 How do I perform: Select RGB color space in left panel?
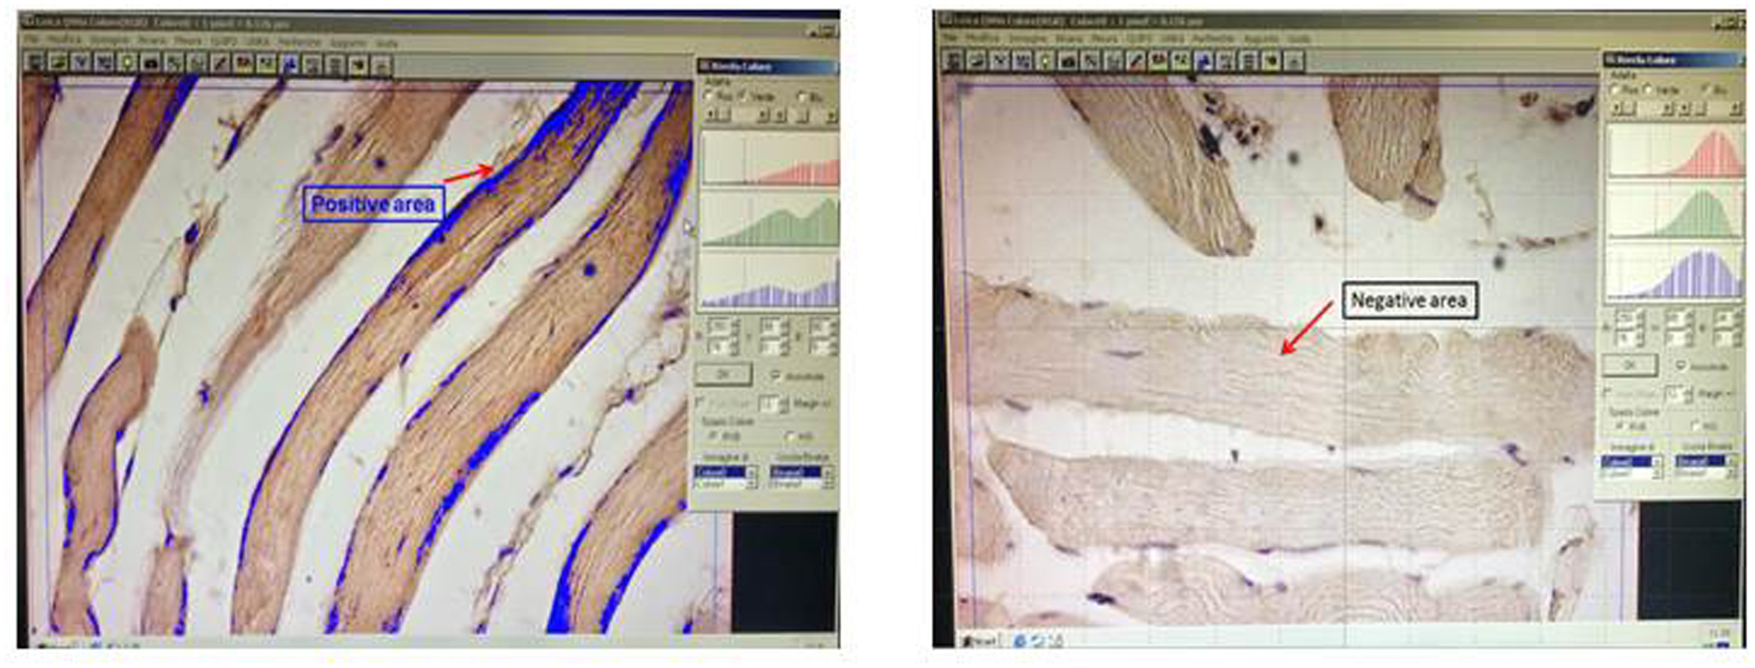[714, 436]
